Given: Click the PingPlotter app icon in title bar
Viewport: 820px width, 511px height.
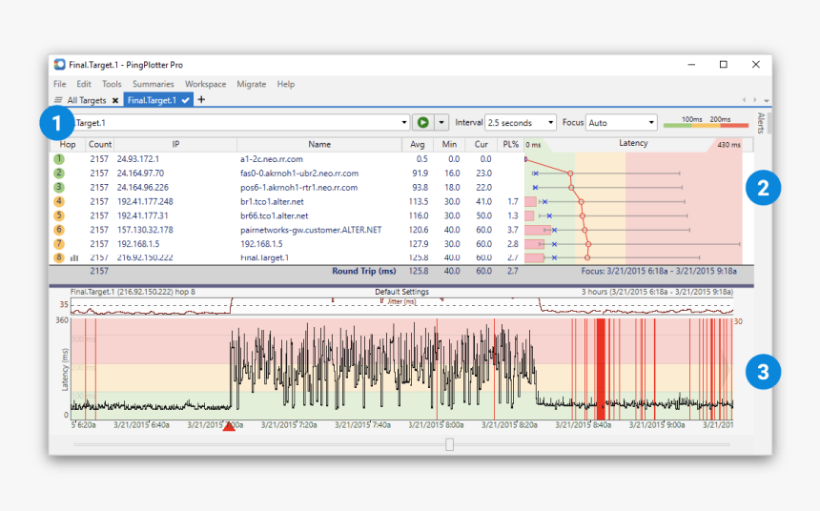Looking at the screenshot, I should click(60, 64).
